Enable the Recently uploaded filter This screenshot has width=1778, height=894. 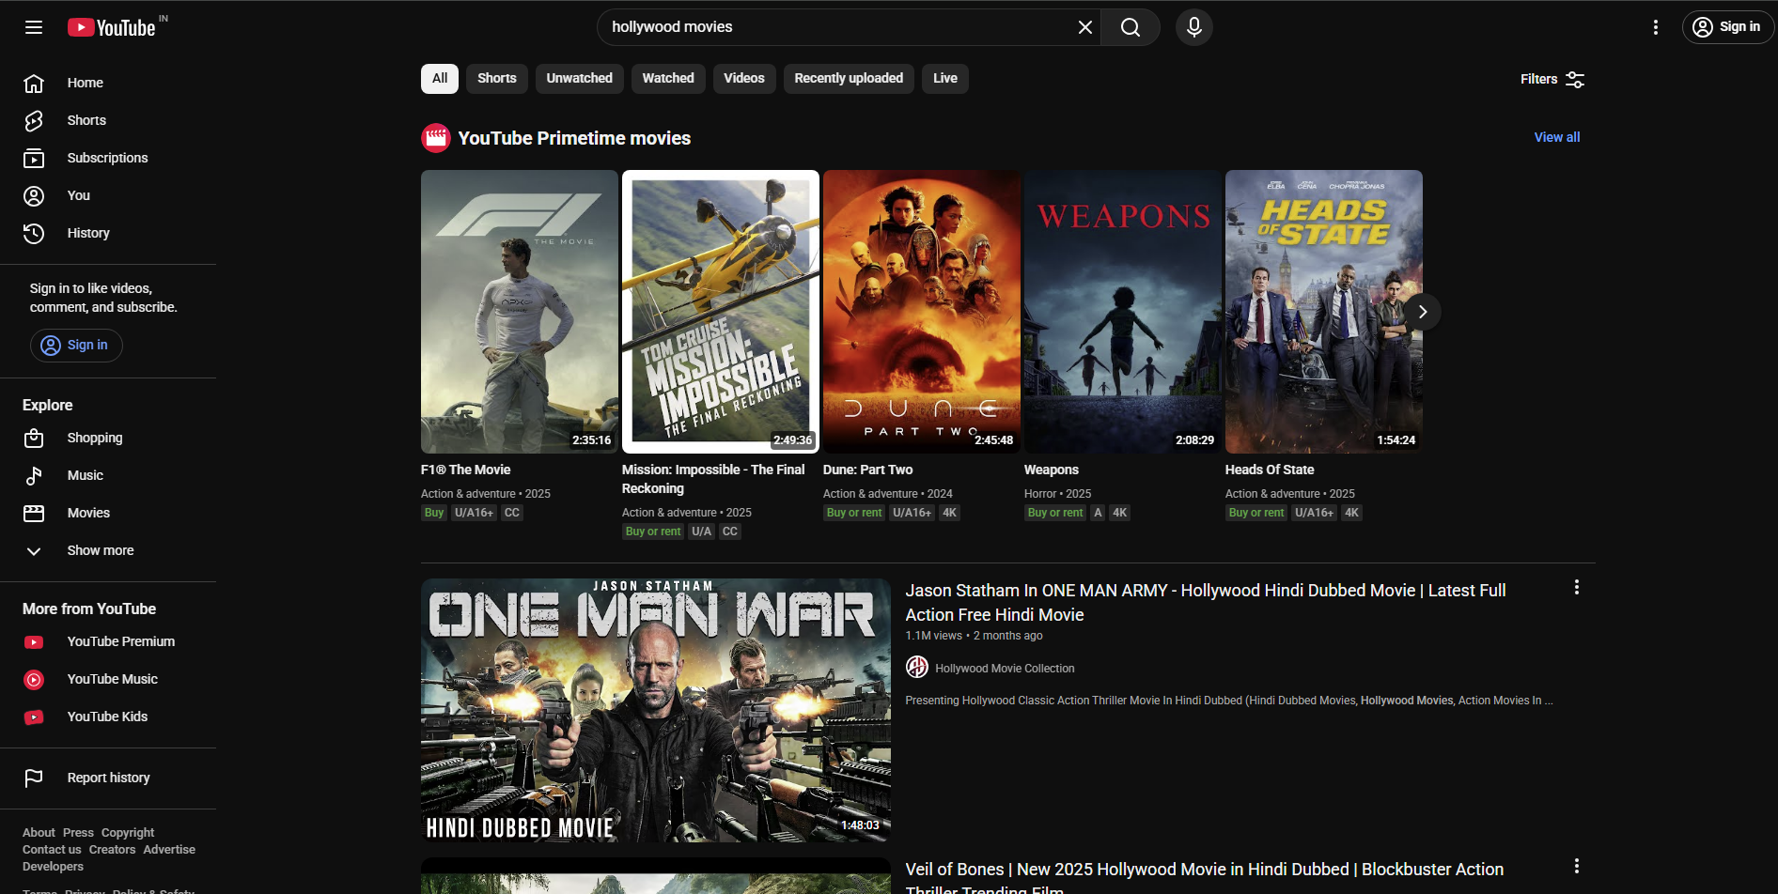848,78
